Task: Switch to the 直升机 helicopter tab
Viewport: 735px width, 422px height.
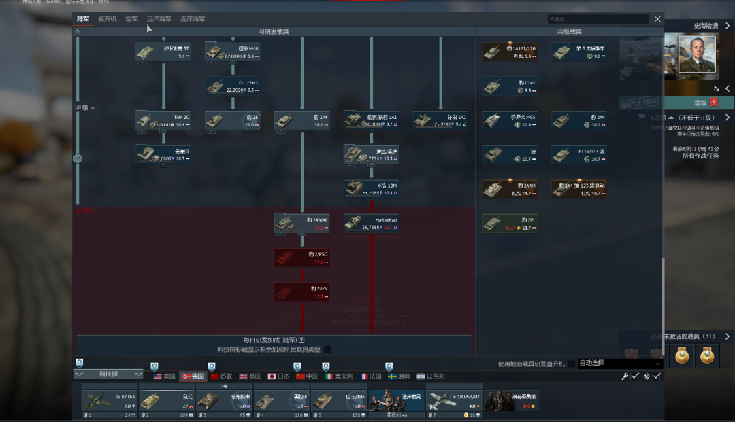Action: click(x=108, y=19)
